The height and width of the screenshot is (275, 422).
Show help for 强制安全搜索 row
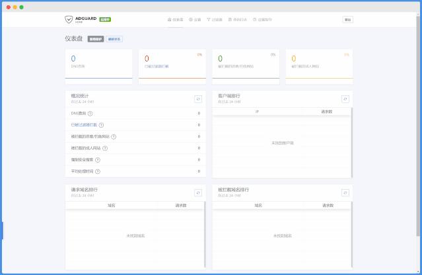tap(98, 160)
